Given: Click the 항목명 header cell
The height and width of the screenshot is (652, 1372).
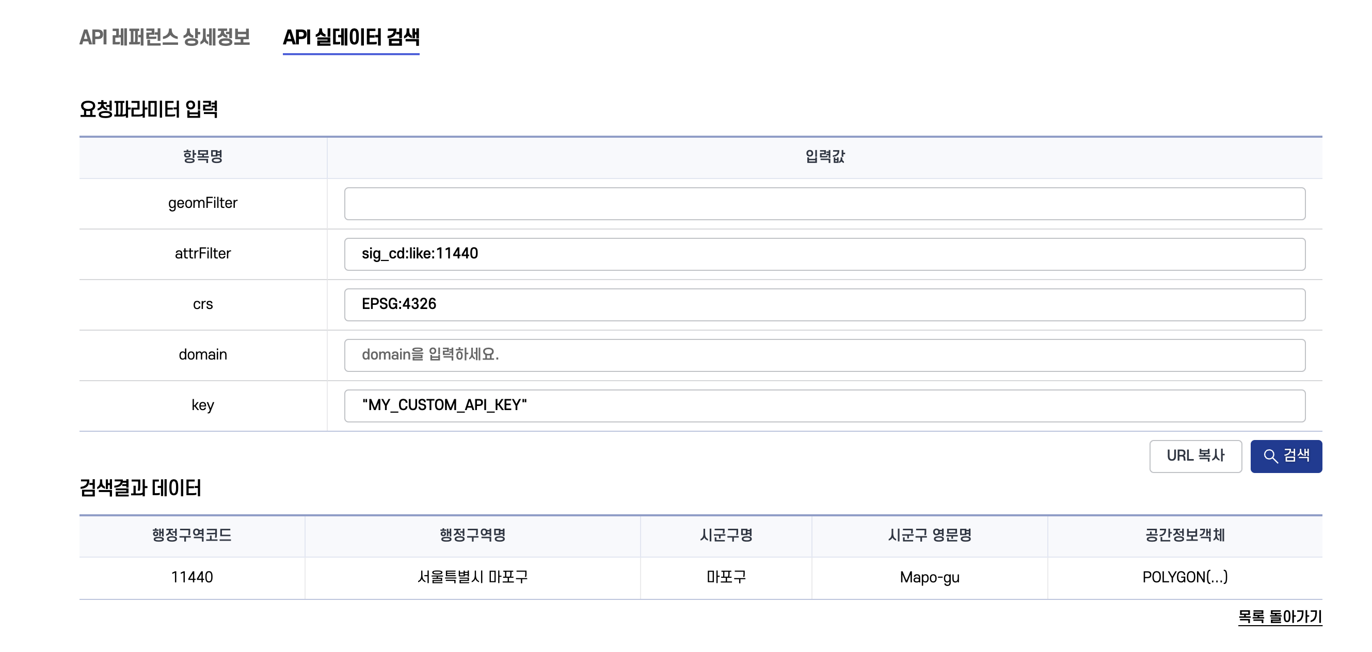Looking at the screenshot, I should tap(203, 156).
